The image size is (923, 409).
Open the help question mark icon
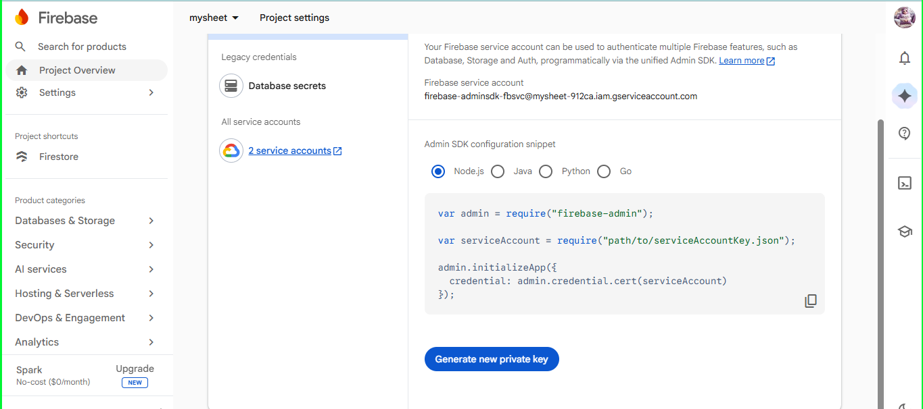(905, 133)
